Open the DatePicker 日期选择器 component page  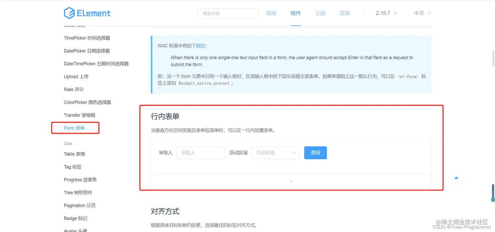pos(87,51)
